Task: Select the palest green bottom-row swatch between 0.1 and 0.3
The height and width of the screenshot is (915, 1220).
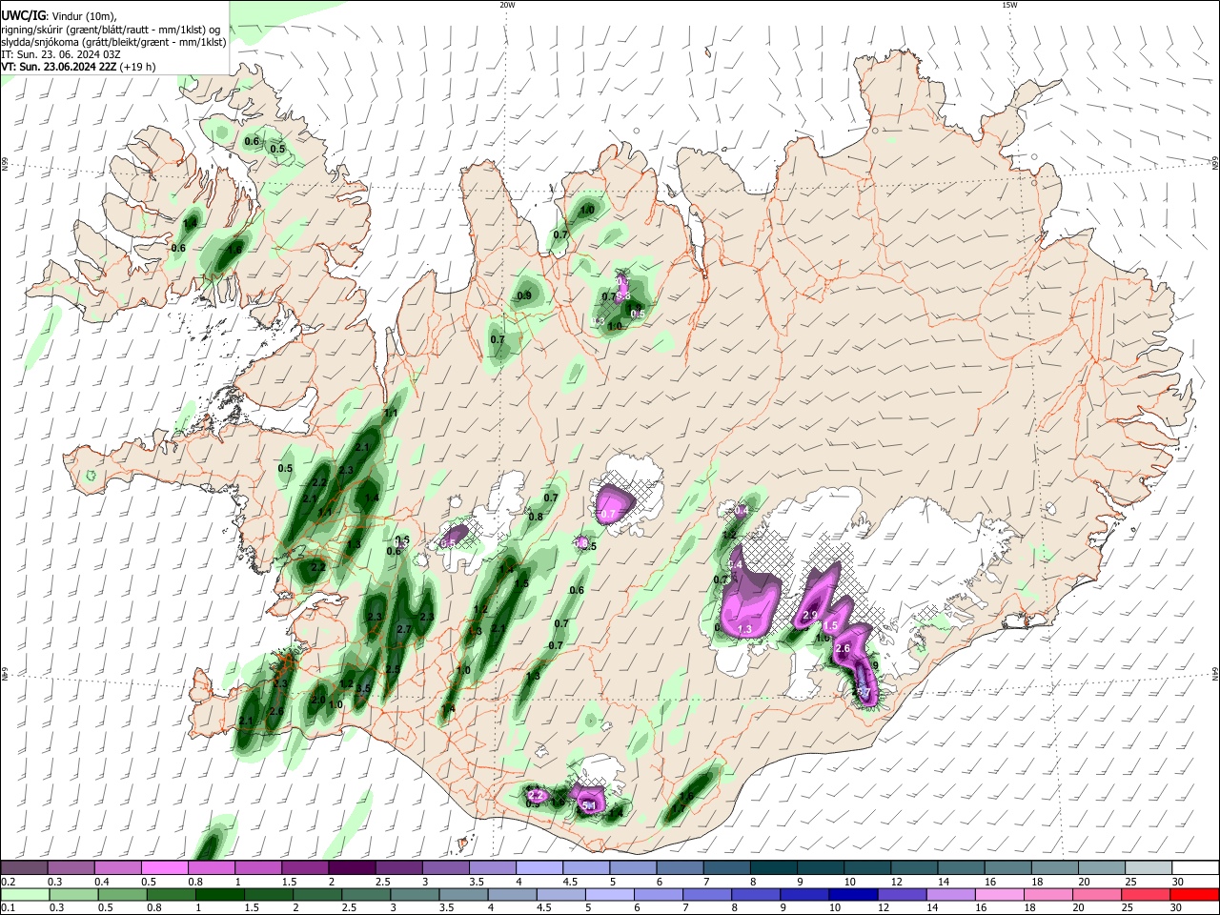Action: [x=25, y=895]
